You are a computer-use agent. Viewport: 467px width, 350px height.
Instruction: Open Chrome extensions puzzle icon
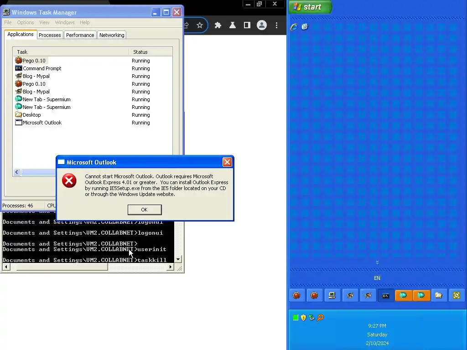tap(218, 26)
